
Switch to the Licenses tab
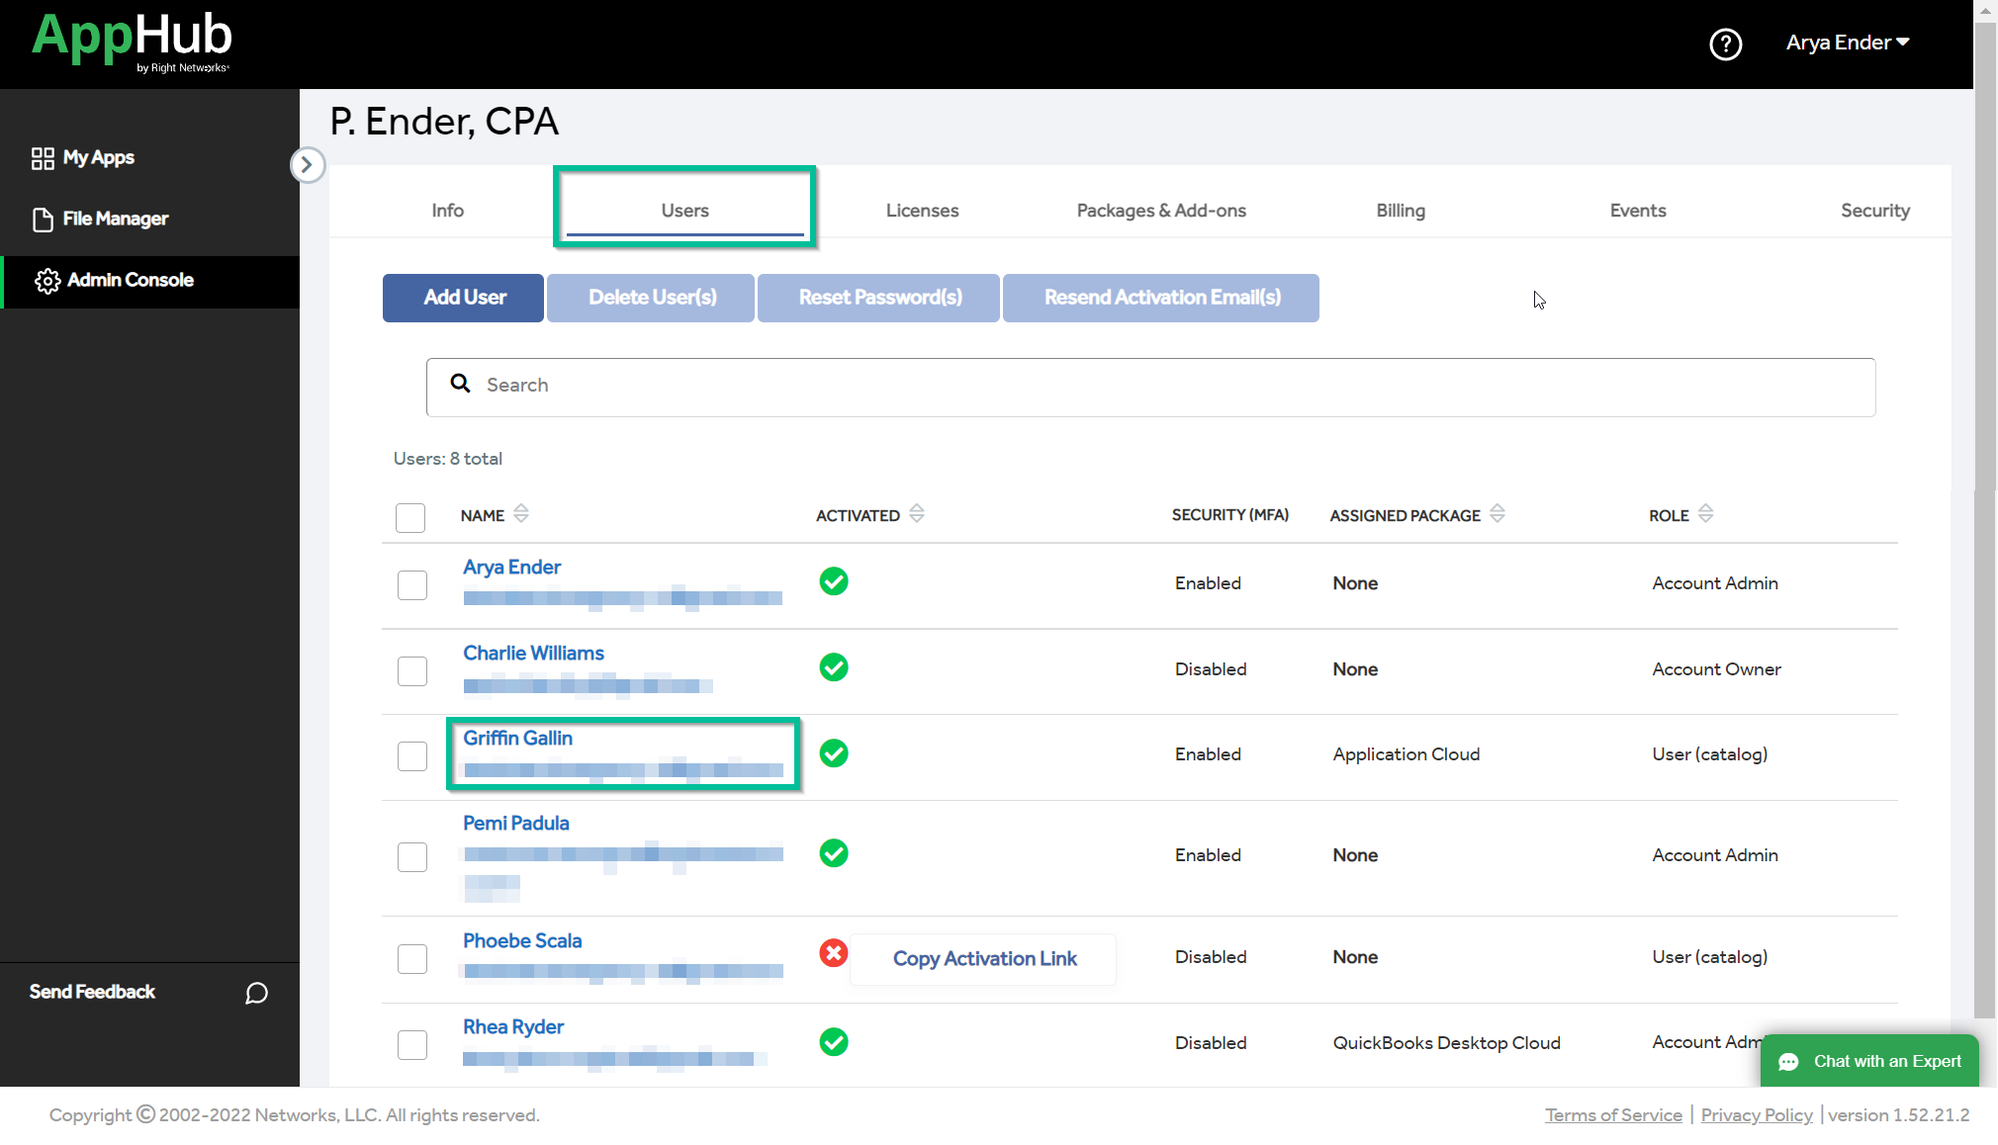point(921,210)
